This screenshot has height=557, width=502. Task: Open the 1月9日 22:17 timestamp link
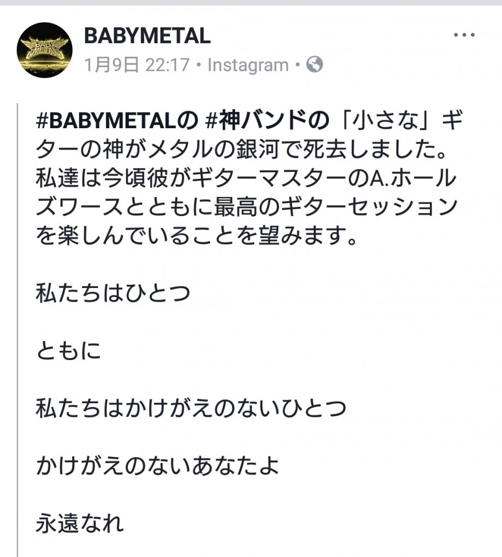pyautogui.click(x=137, y=65)
